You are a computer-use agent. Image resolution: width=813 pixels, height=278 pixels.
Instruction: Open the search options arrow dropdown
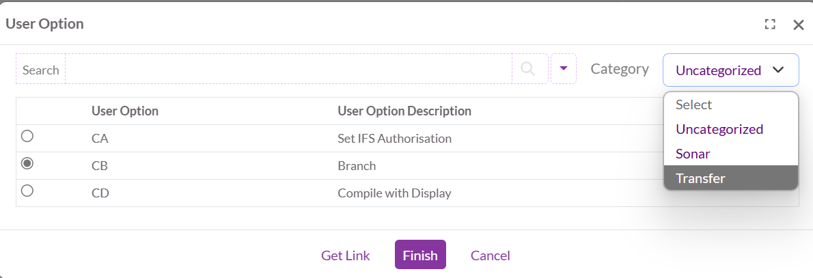[x=564, y=68]
